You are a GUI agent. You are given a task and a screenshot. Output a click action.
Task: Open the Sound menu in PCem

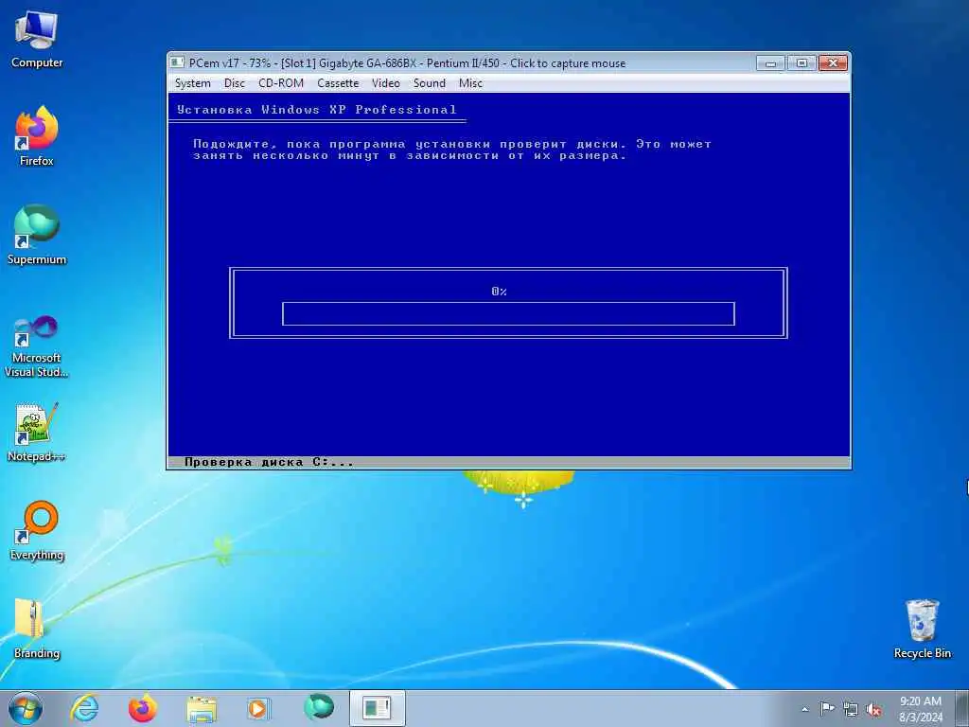pos(429,83)
